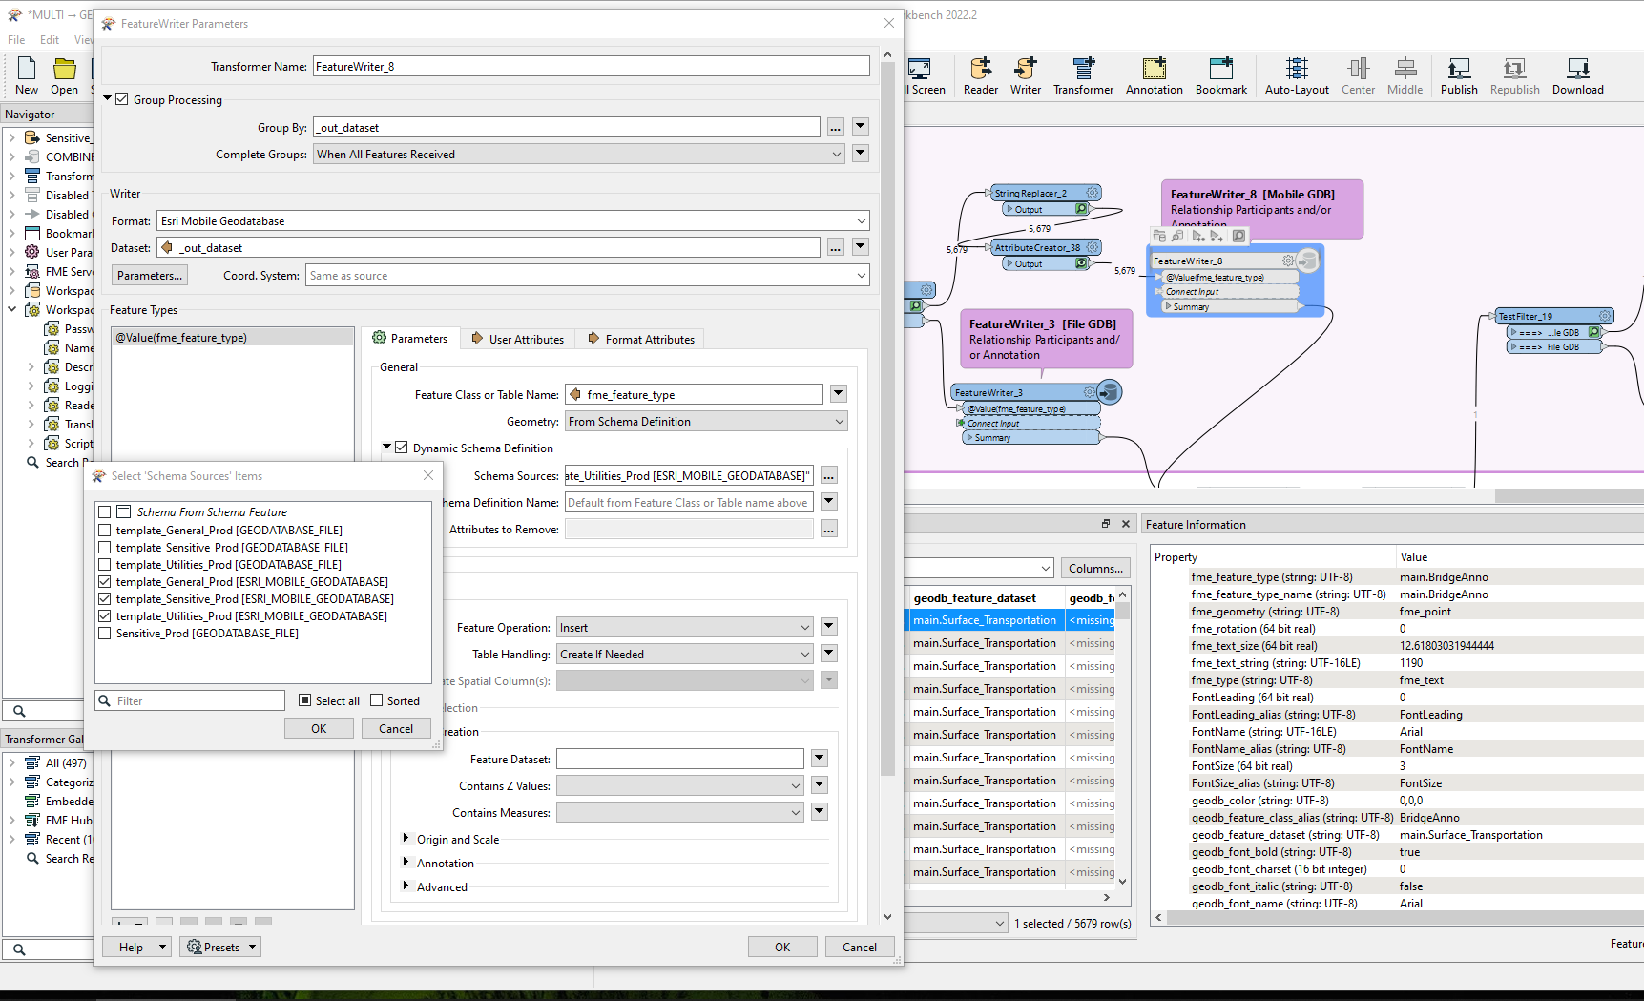Click the Feature Information panel close icon

pos(1126,524)
